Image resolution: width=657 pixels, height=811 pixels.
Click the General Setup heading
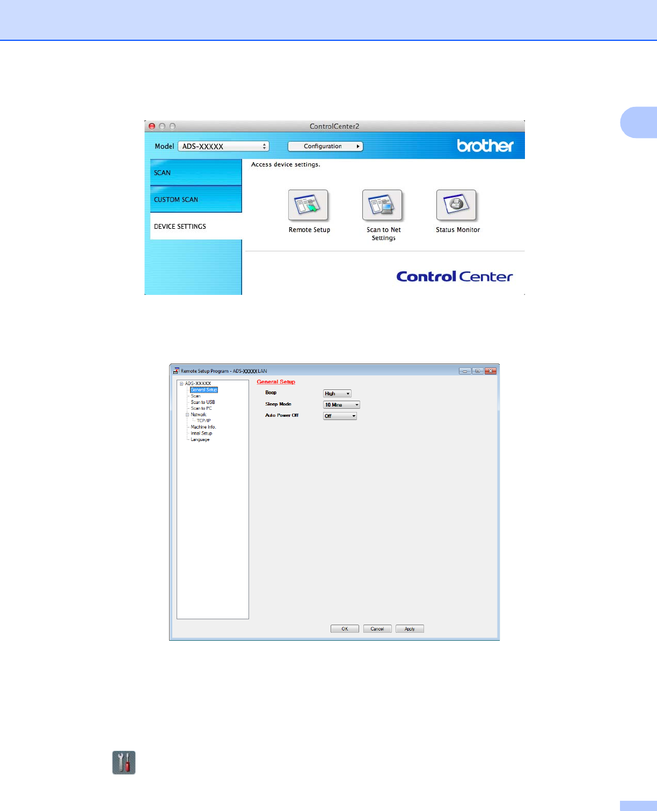pyautogui.click(x=276, y=382)
